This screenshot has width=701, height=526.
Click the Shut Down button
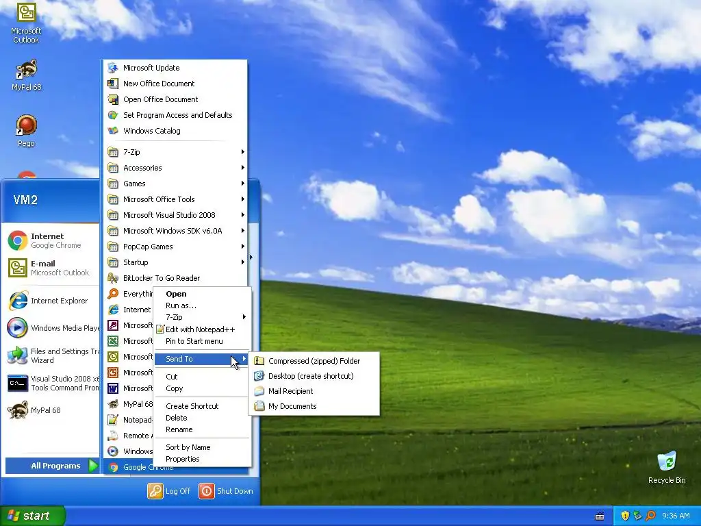(226, 491)
